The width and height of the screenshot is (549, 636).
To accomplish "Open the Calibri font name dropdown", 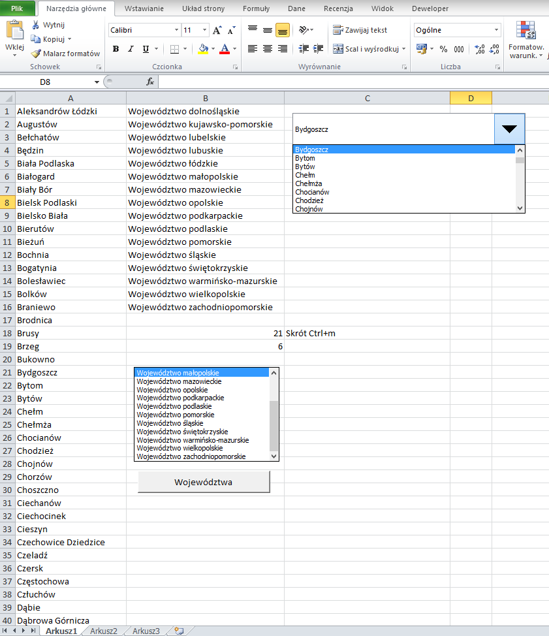I will 176,30.
